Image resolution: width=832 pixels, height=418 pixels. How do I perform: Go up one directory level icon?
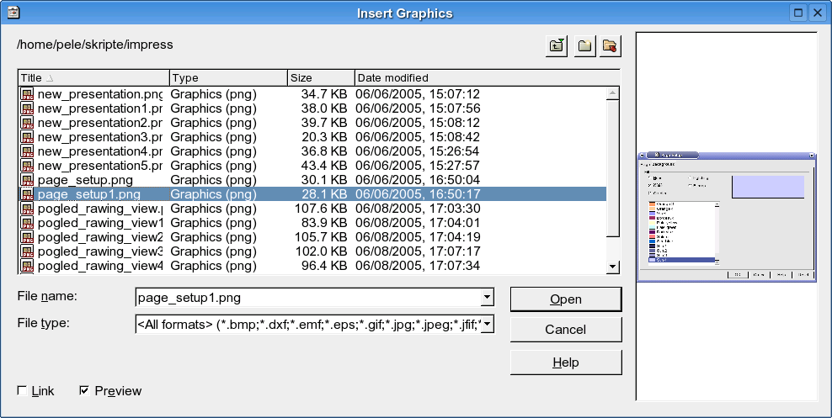pyautogui.click(x=556, y=46)
